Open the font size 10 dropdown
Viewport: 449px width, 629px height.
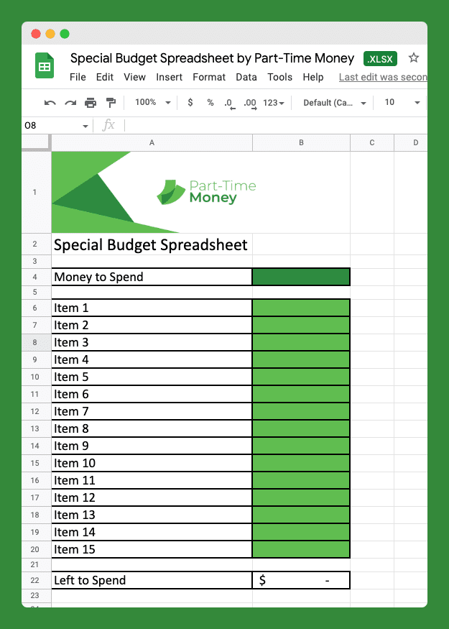(402, 102)
